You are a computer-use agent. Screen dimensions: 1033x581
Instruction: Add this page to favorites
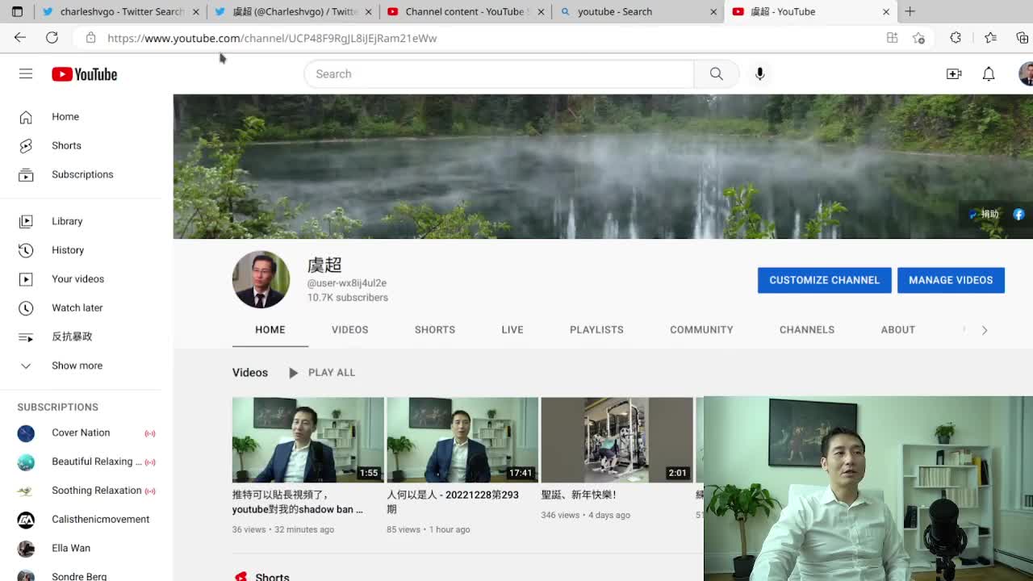(918, 38)
